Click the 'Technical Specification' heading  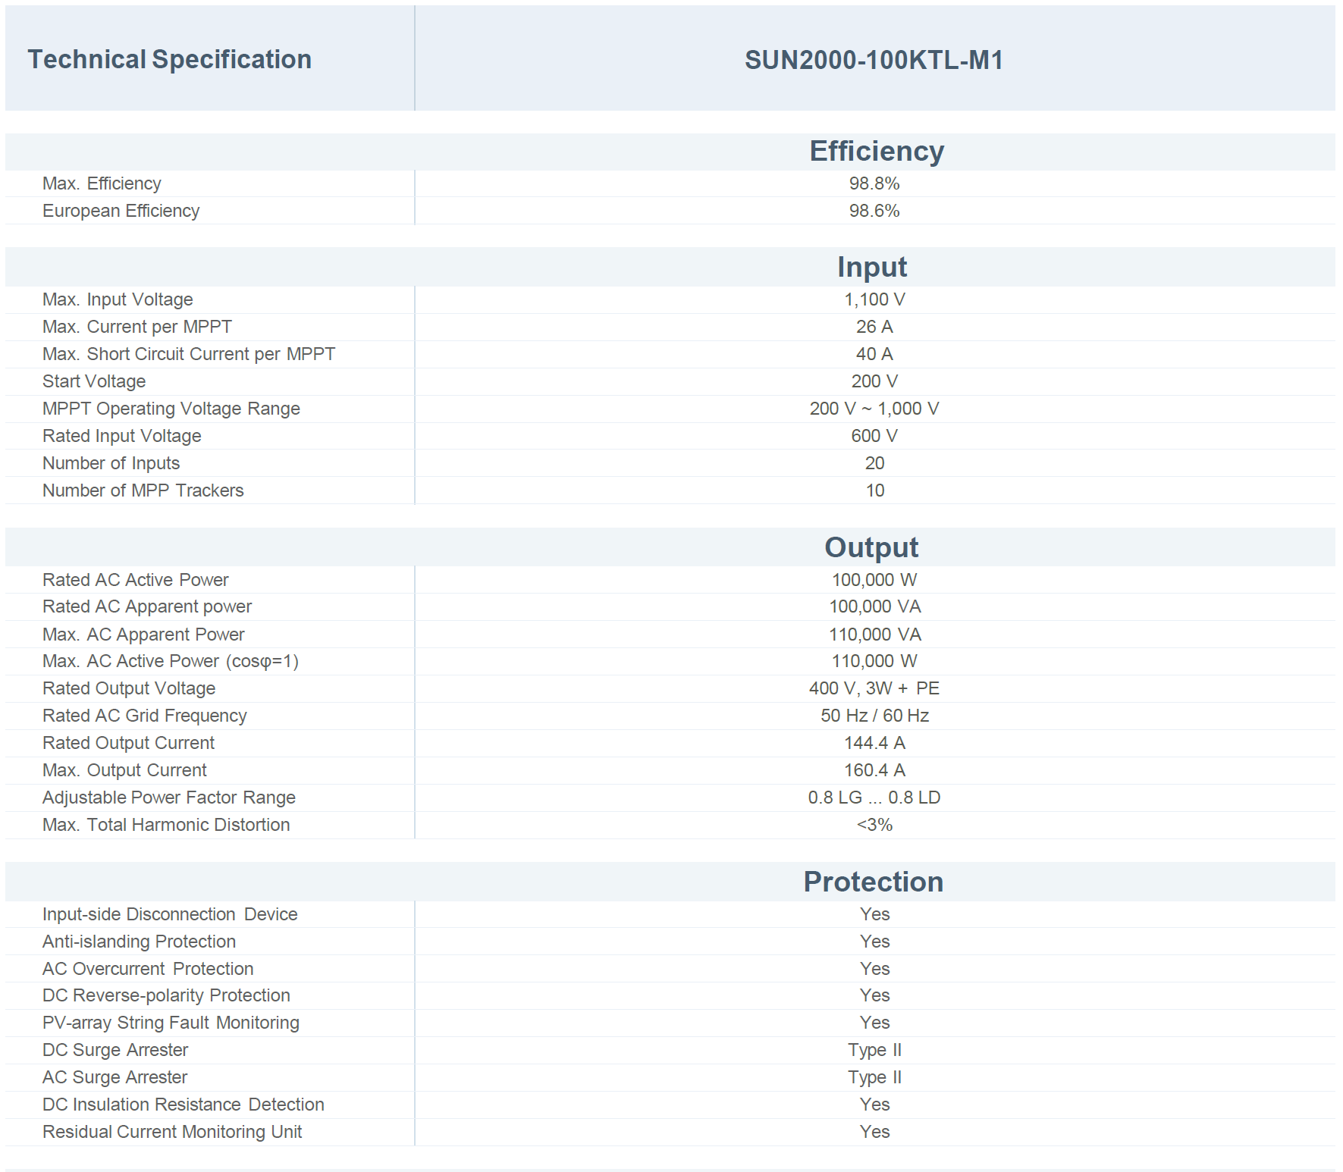point(169,59)
